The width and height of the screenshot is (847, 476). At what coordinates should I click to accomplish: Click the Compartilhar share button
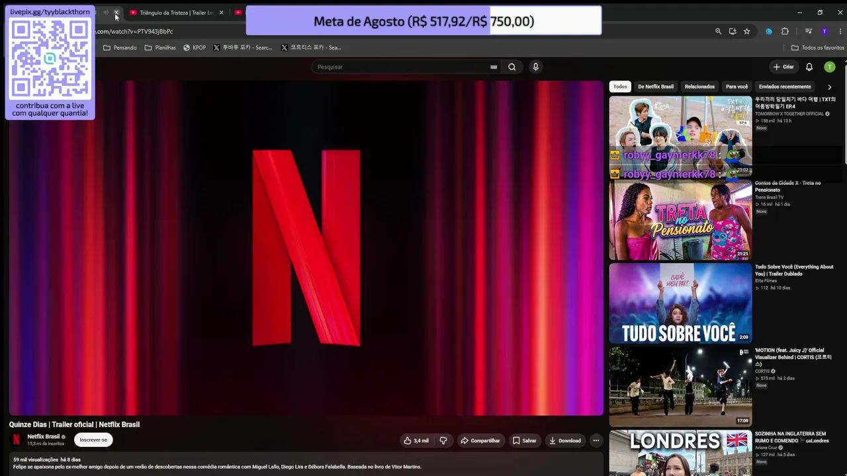coord(480,440)
